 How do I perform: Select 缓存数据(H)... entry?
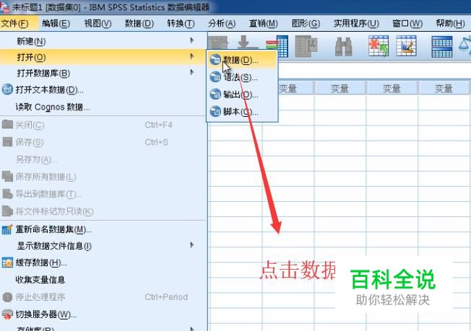pyautogui.click(x=103, y=262)
